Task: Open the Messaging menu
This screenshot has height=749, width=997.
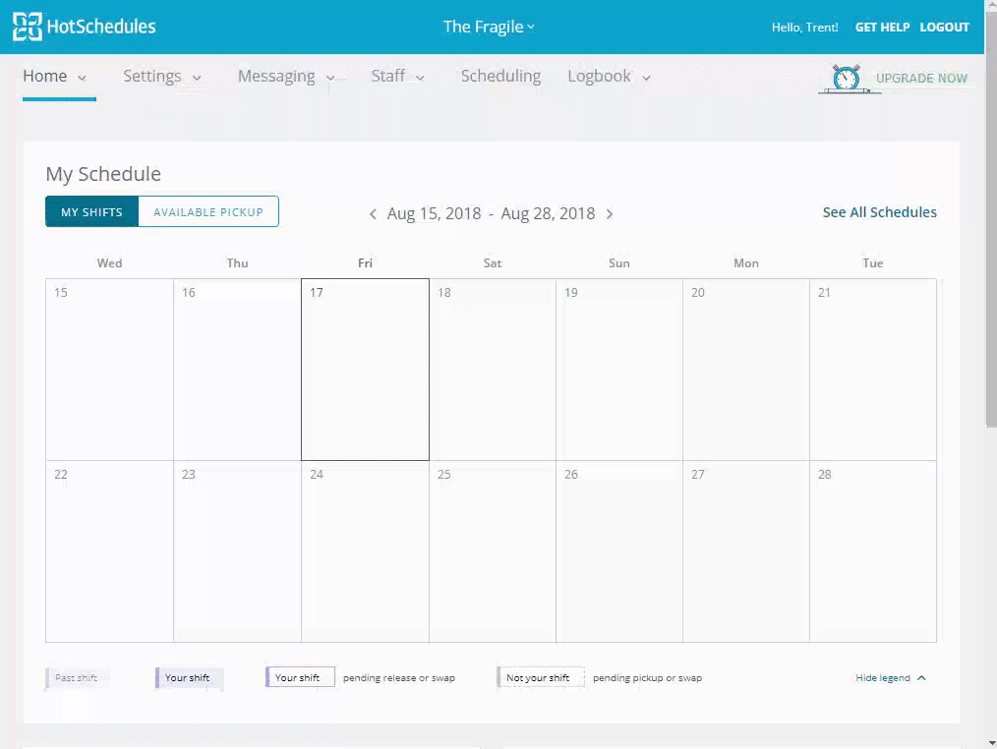Action: (276, 76)
